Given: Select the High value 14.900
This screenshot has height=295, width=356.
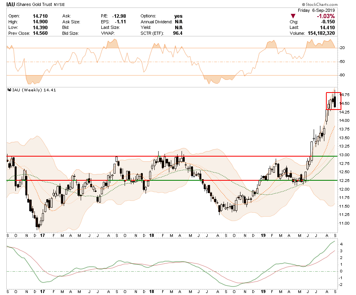Looking at the screenshot, I should pos(40,22).
